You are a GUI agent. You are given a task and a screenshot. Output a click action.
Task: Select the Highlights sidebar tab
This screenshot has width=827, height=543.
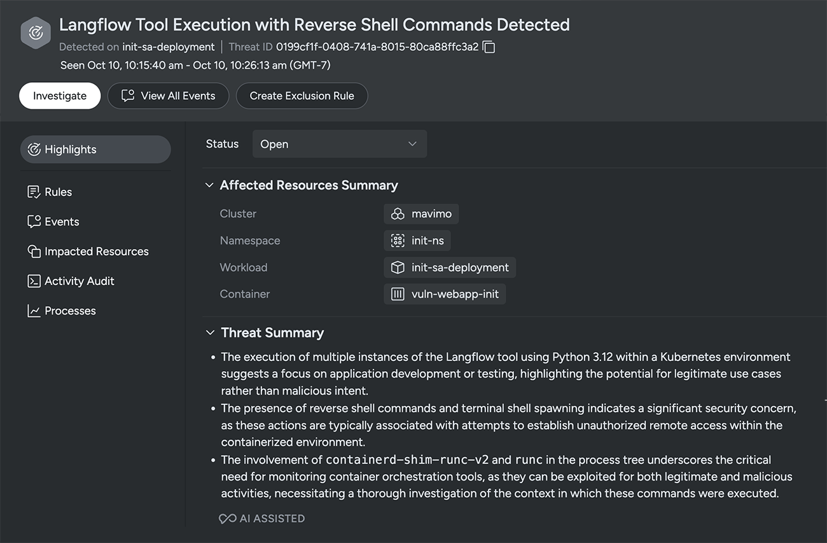point(95,150)
